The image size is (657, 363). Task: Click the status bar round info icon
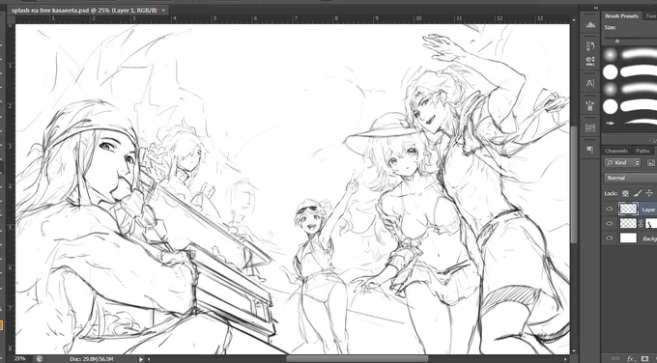(39, 359)
